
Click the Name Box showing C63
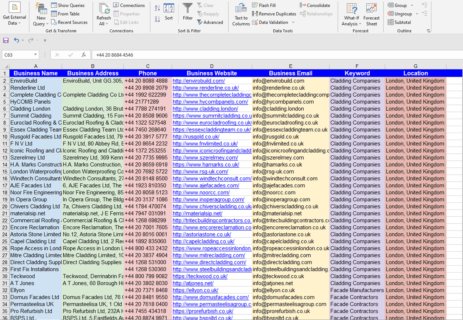(17, 55)
